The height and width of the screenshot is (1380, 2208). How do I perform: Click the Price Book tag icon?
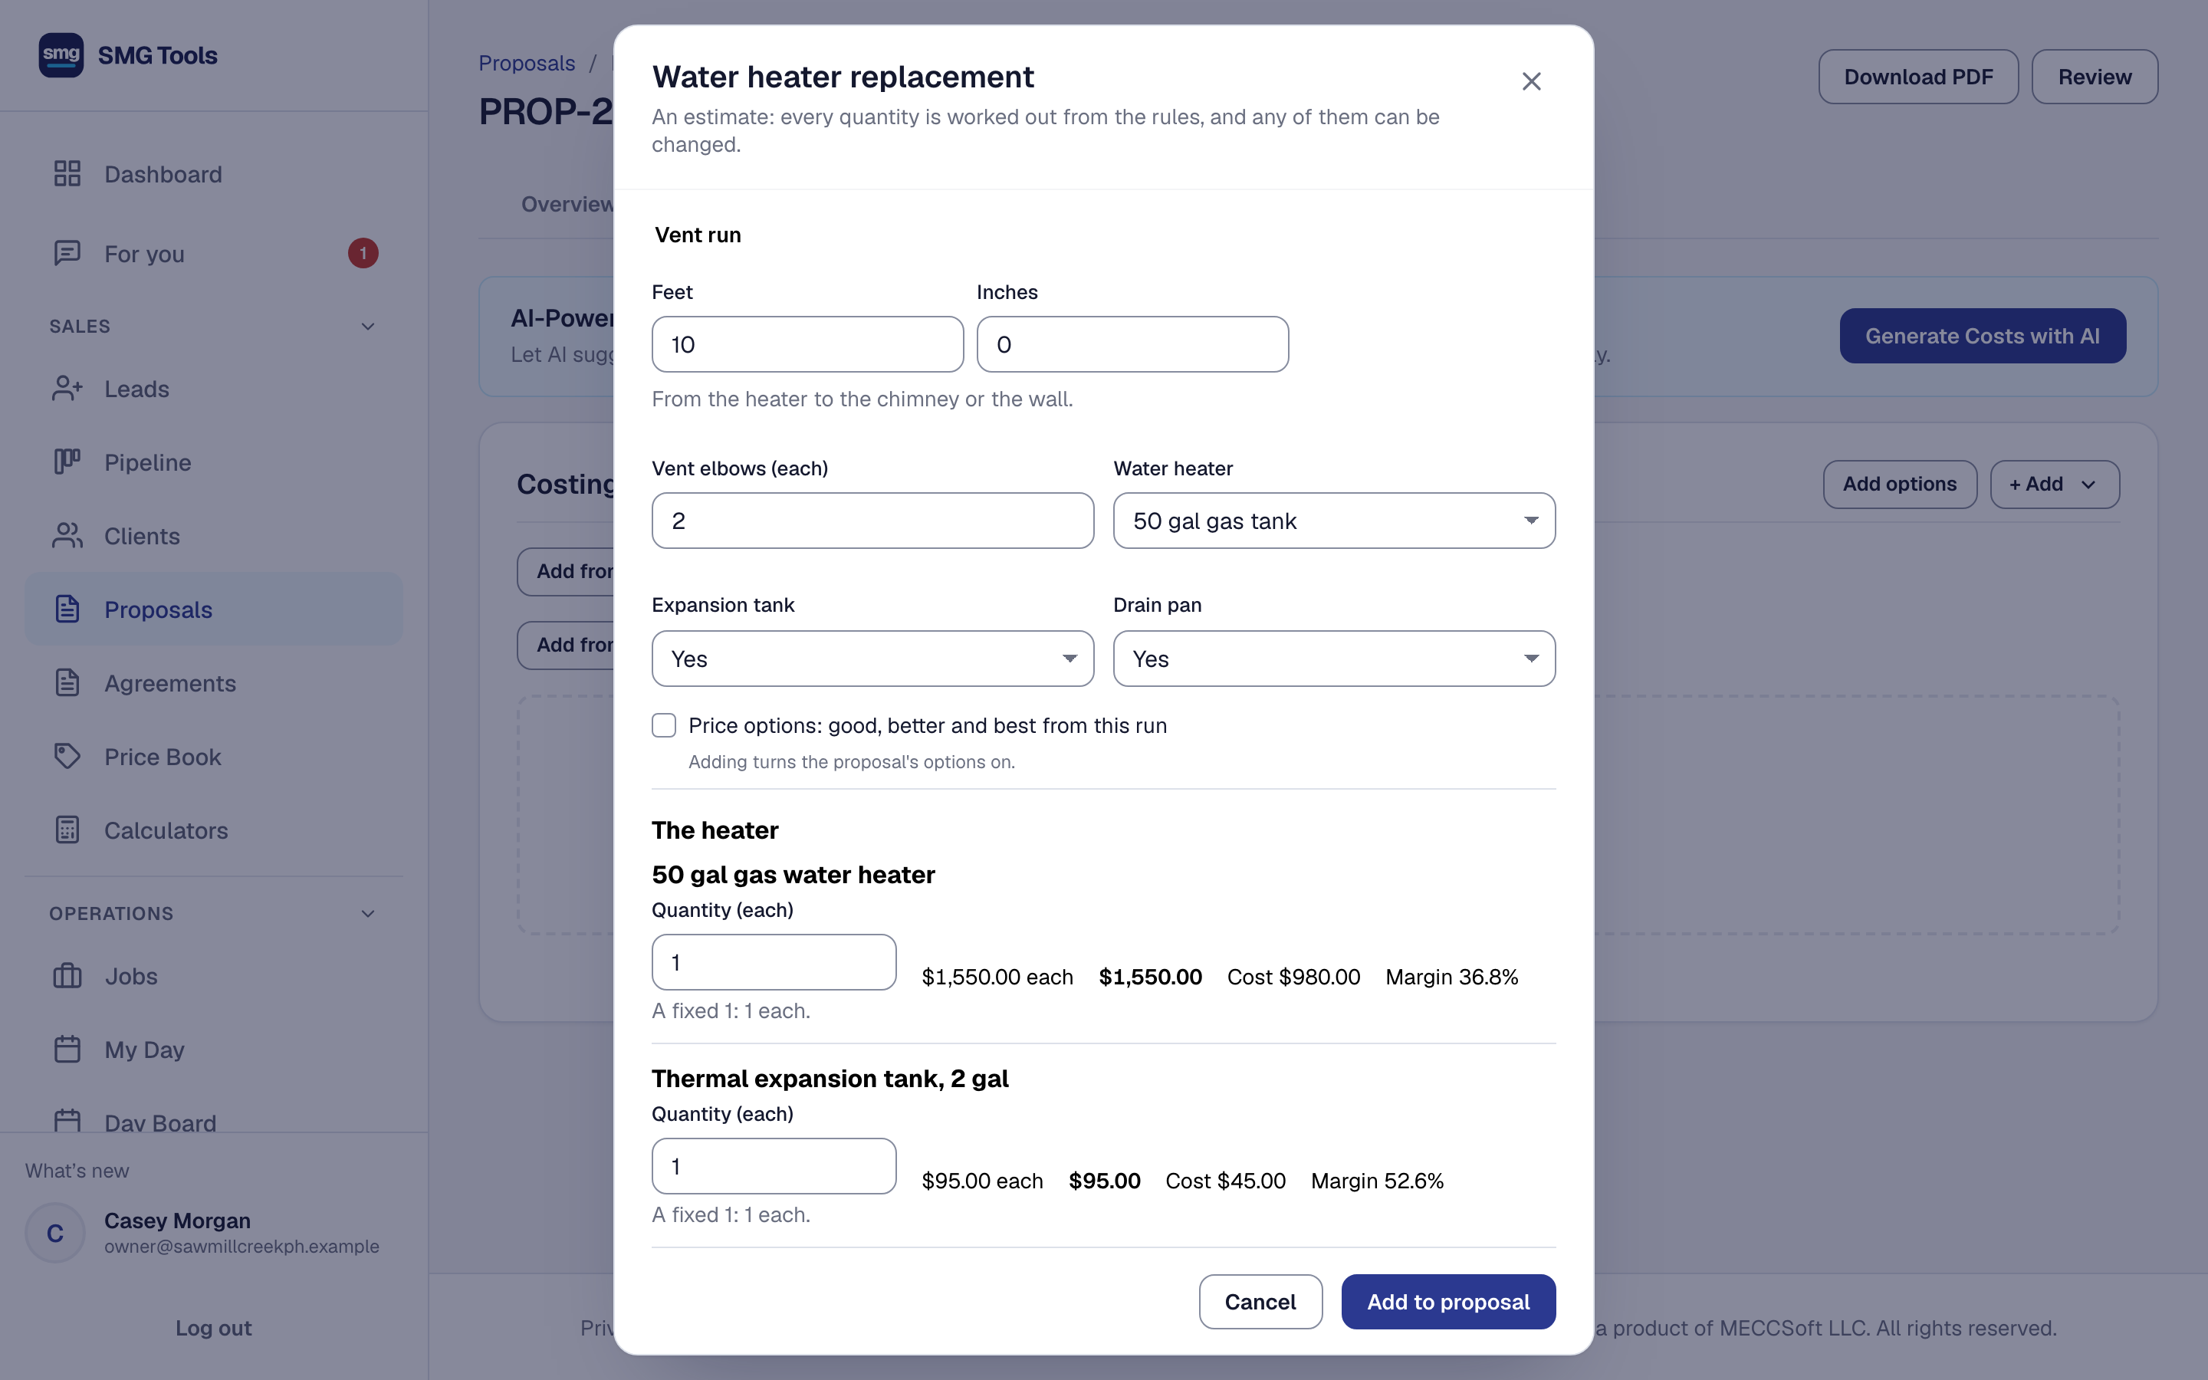pyautogui.click(x=67, y=756)
